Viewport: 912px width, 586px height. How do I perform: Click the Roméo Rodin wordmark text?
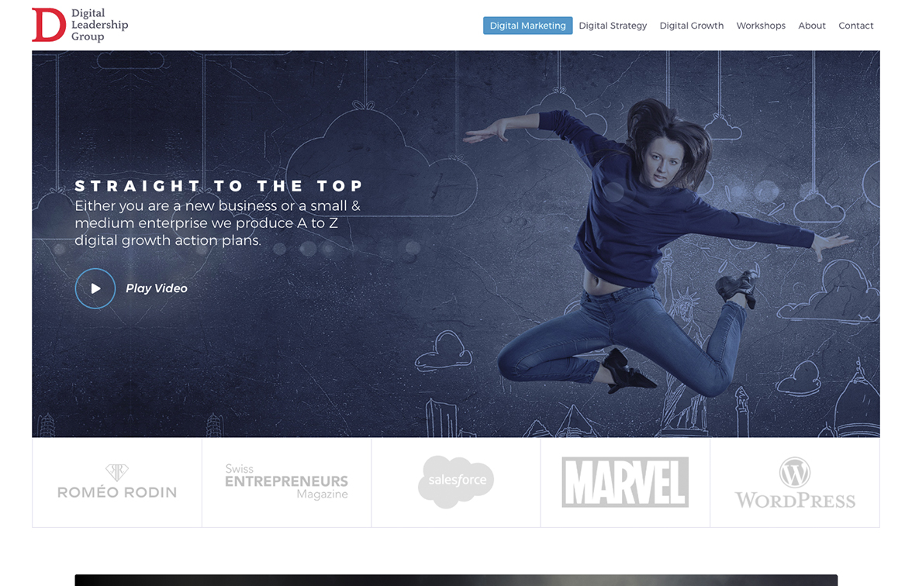pyautogui.click(x=117, y=492)
